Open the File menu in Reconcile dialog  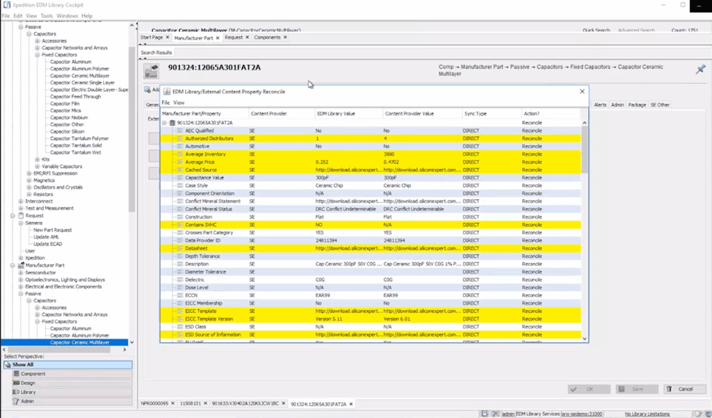[165, 102]
